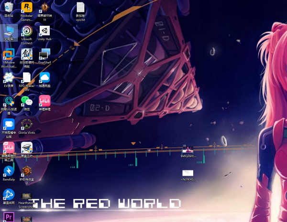Launch the Gloria Victis game shortcut

tap(27, 124)
